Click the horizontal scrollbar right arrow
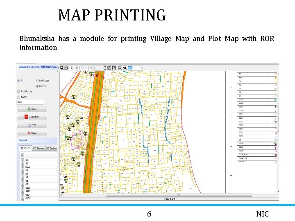The image size is (295, 221). point(275,195)
